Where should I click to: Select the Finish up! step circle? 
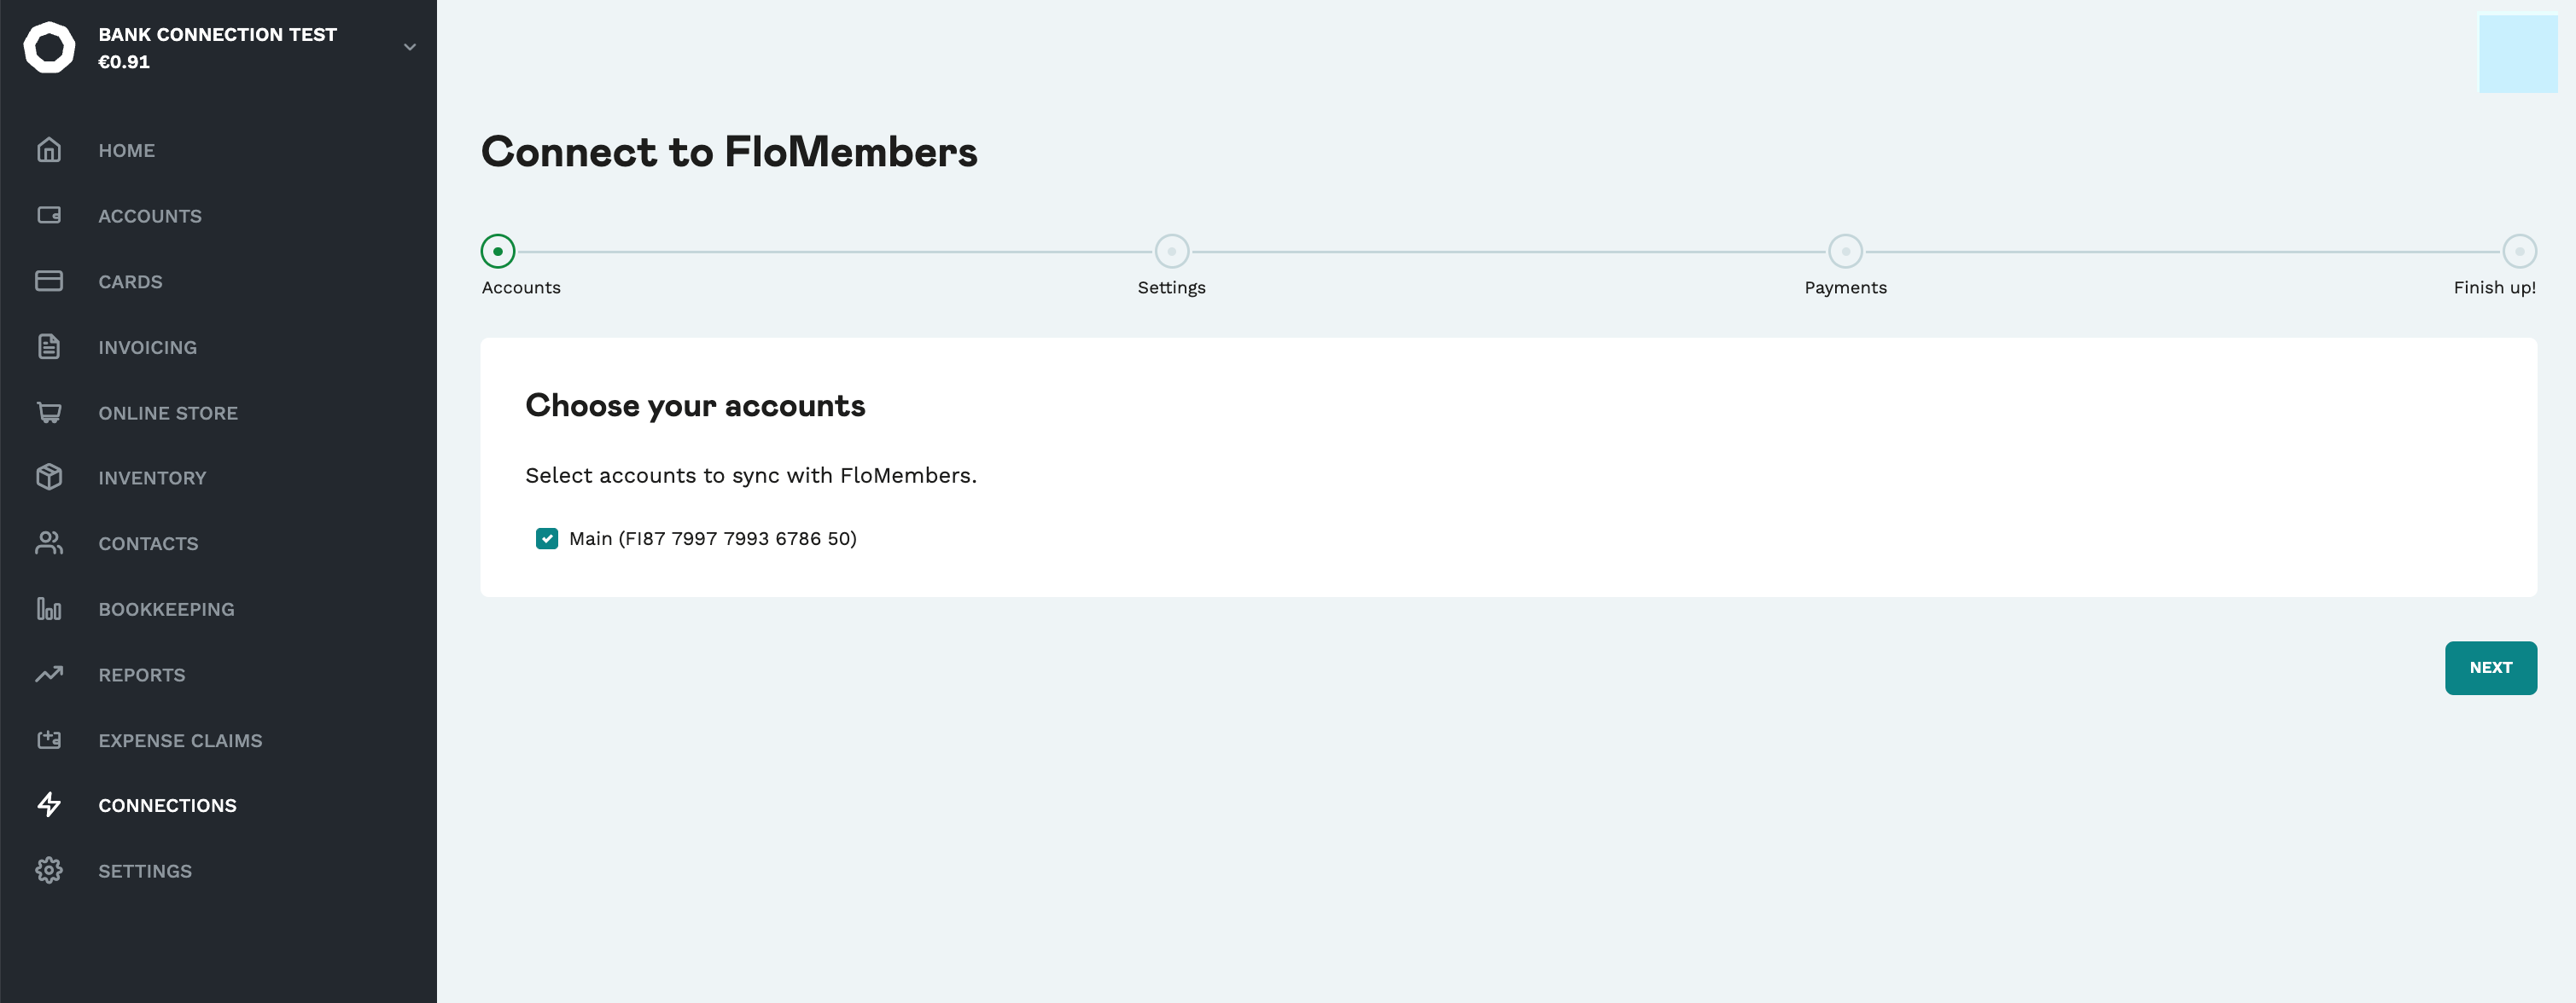pos(2519,251)
